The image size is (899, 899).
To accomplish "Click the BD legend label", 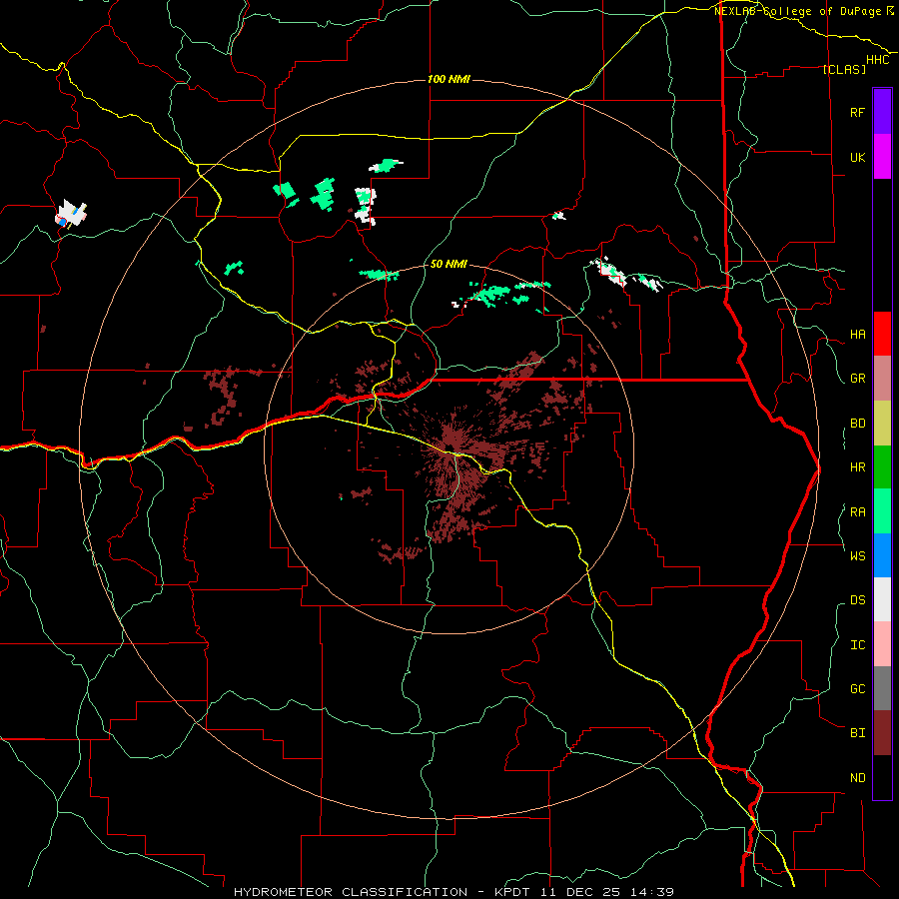I will pyautogui.click(x=857, y=424).
